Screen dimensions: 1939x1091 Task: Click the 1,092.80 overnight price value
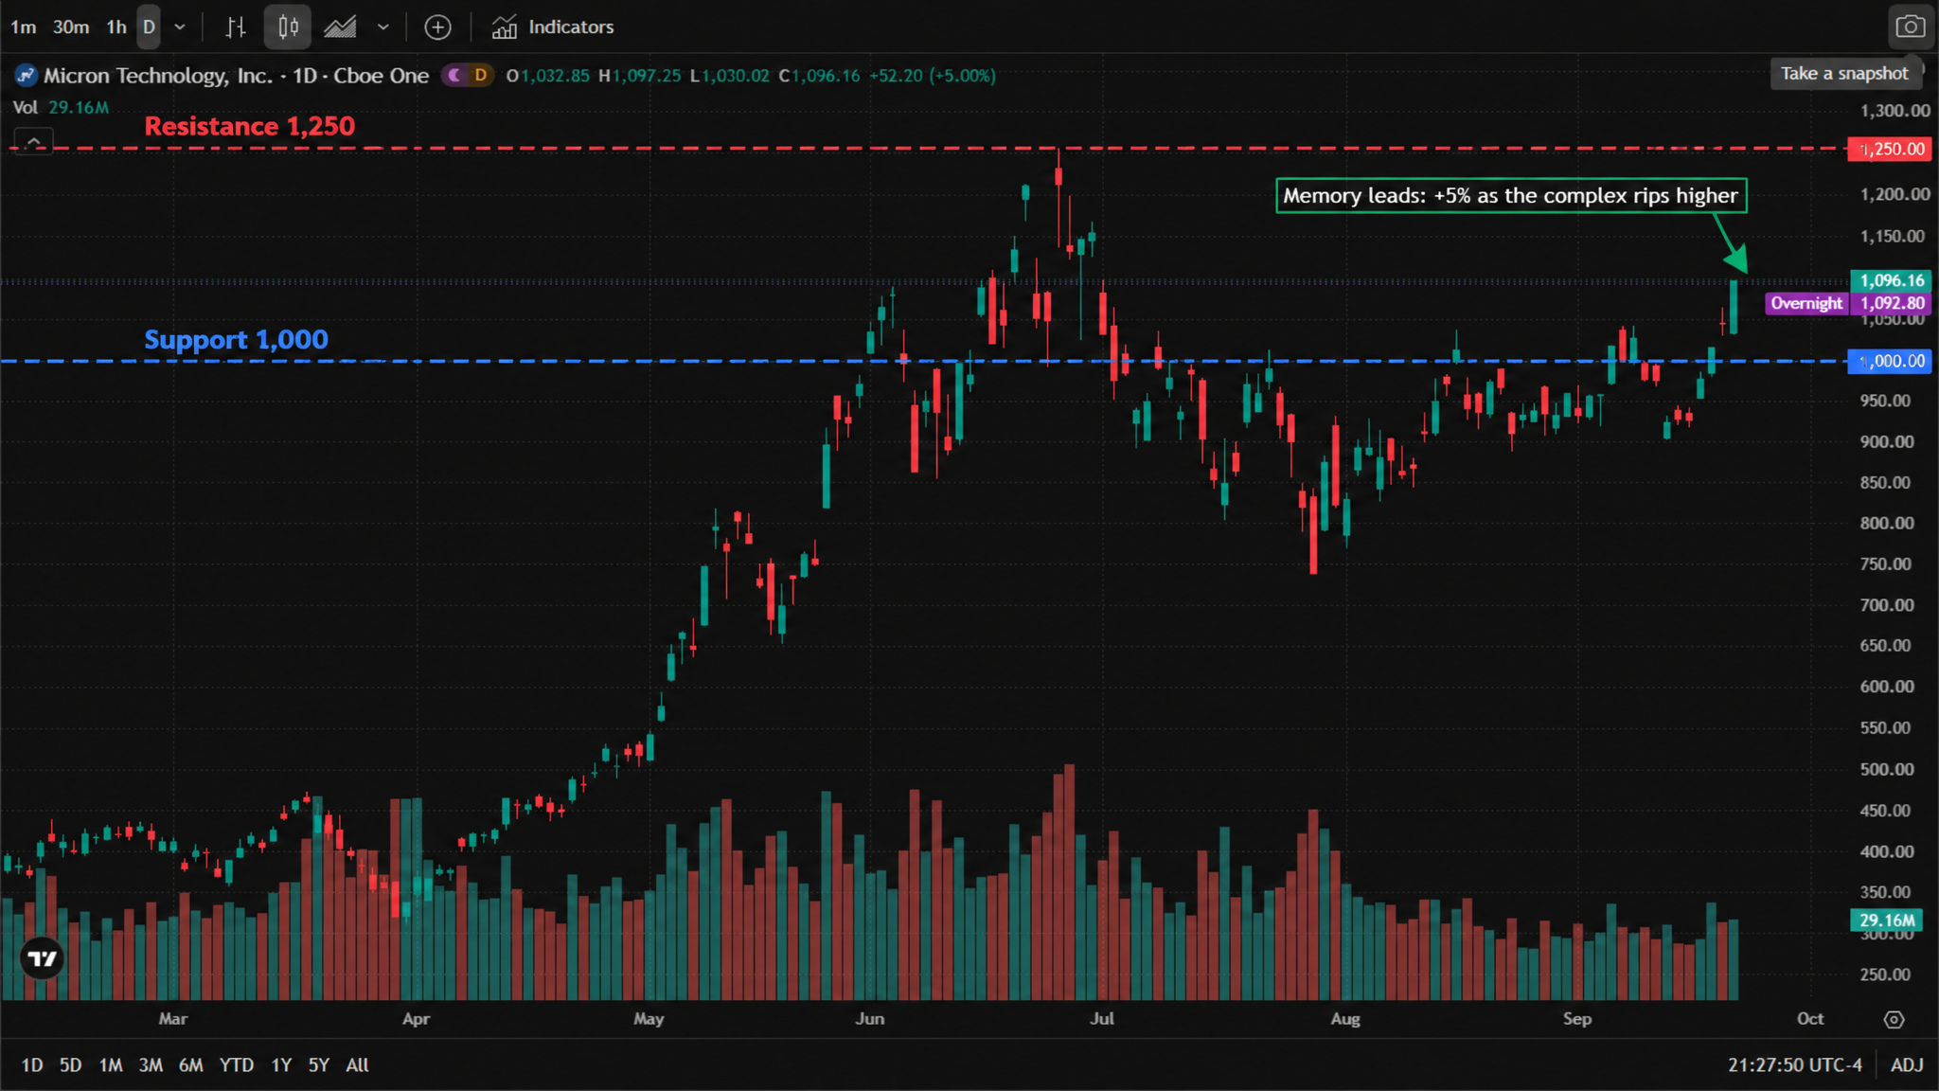tap(1891, 303)
